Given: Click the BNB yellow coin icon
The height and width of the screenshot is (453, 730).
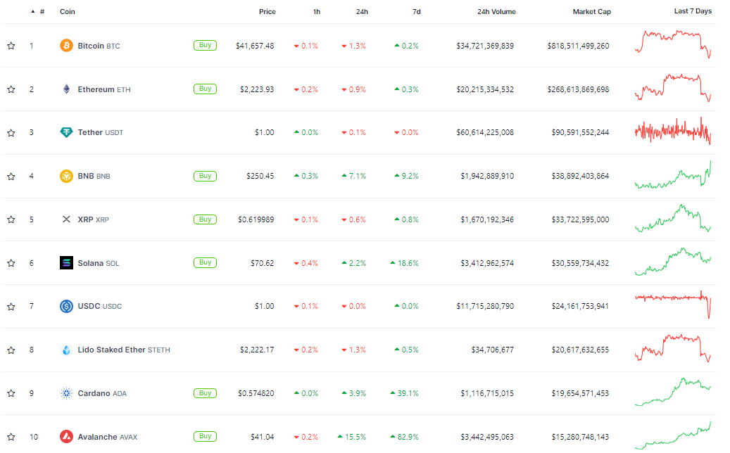Looking at the screenshot, I should point(66,177).
